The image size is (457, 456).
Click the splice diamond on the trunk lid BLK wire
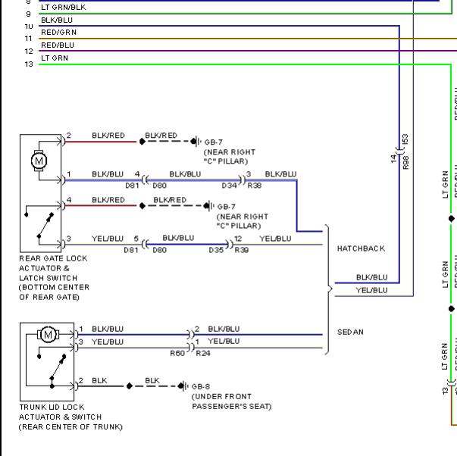[x=130, y=386]
